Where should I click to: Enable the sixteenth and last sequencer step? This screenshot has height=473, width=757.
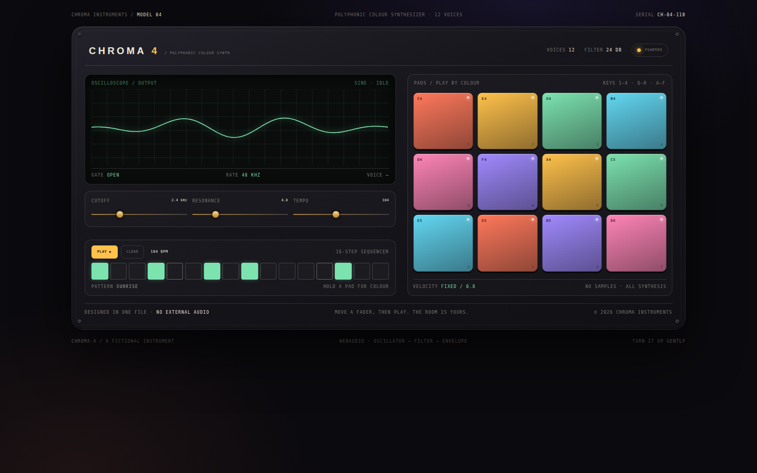[x=381, y=271]
